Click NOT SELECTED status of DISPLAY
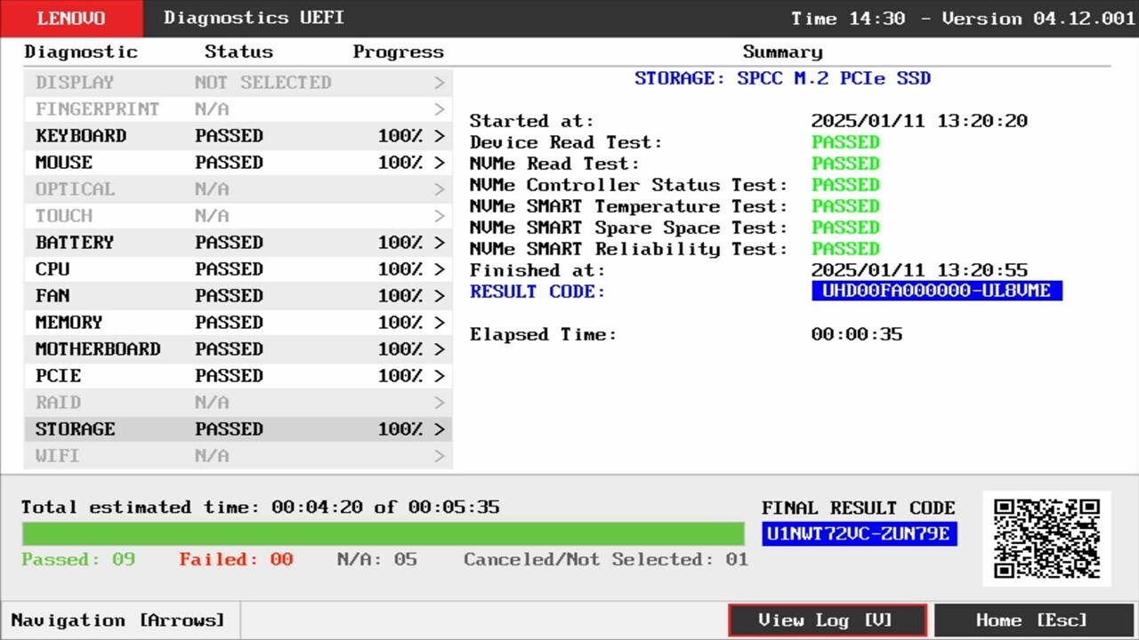Screen dimensions: 1139x640 263,83
